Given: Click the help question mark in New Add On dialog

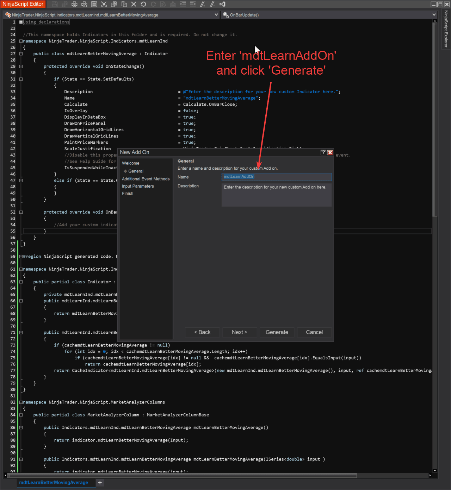Looking at the screenshot, I should [x=323, y=152].
